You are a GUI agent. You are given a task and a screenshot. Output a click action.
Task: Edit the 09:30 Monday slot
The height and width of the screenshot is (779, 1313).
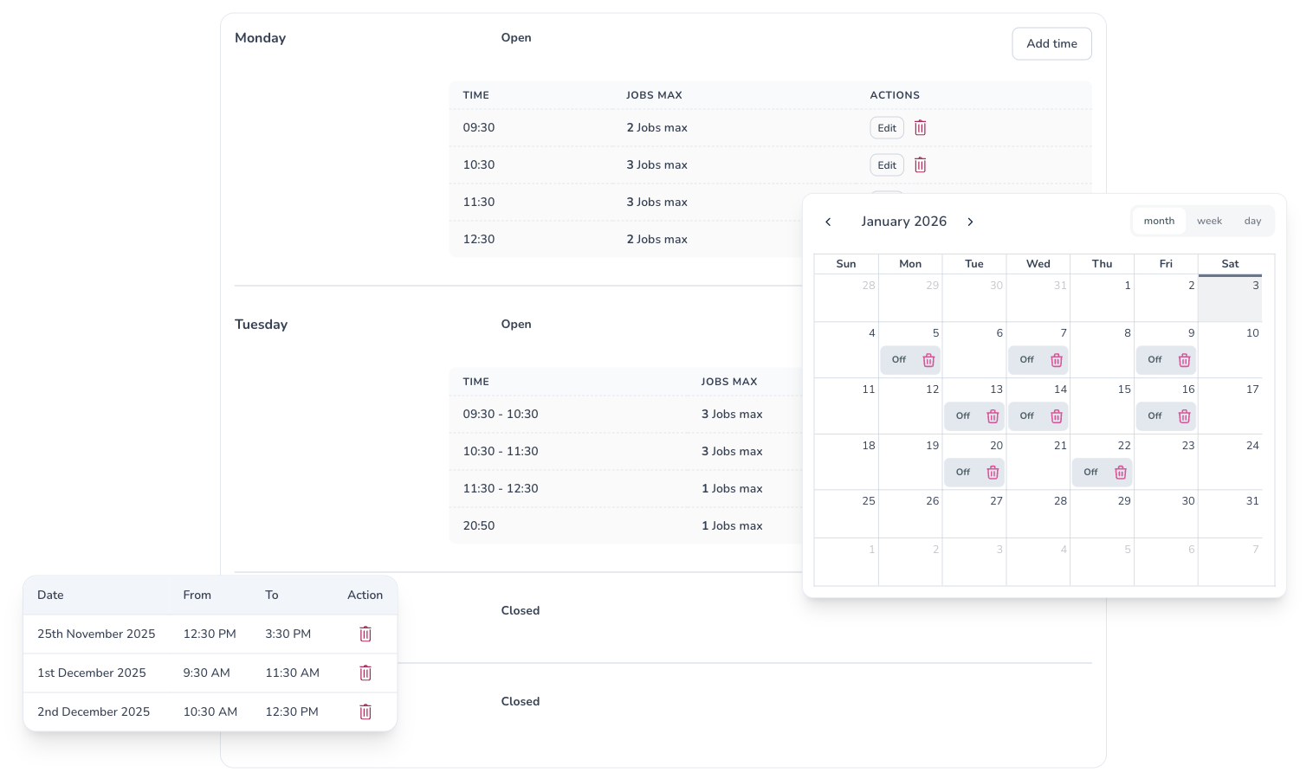(887, 128)
